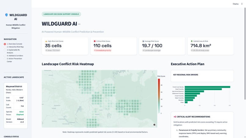Click the 'Console Status' sidebar heading
246x138 pixels.
click(x=11, y=136)
